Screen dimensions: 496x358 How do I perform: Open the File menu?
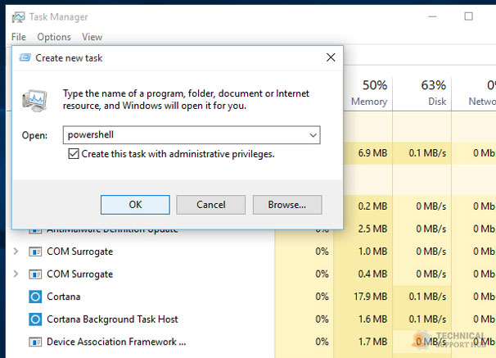pos(18,37)
